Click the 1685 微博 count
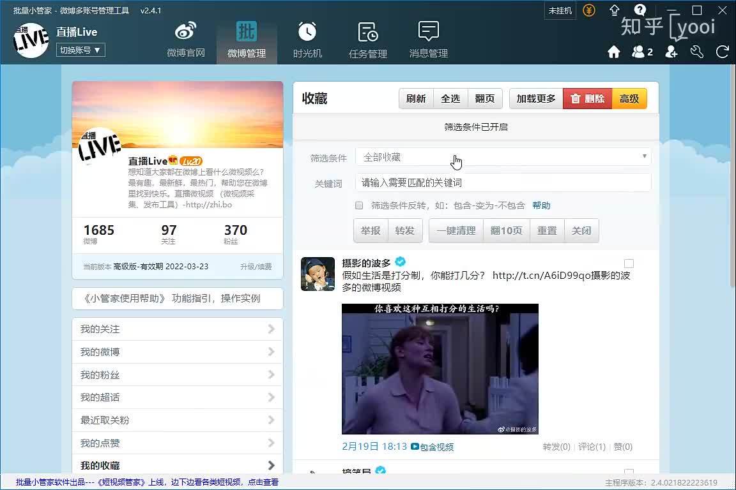 [x=98, y=234]
